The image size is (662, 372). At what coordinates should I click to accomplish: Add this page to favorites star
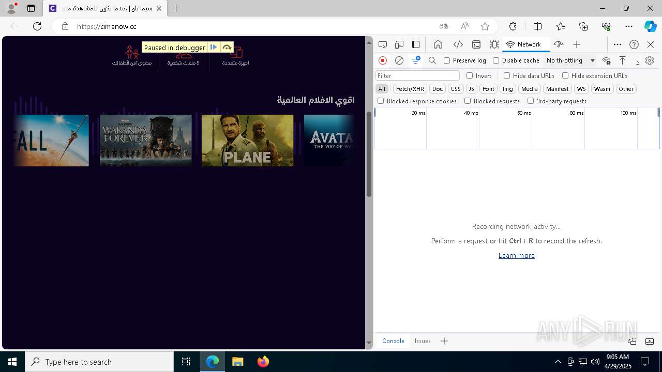pyautogui.click(x=485, y=26)
